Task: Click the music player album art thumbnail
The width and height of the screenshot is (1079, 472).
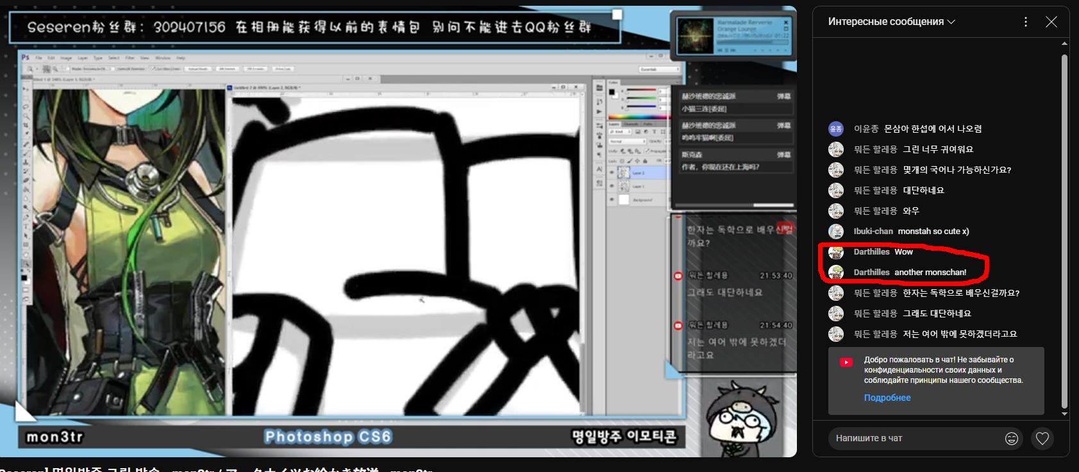Action: 696,36
